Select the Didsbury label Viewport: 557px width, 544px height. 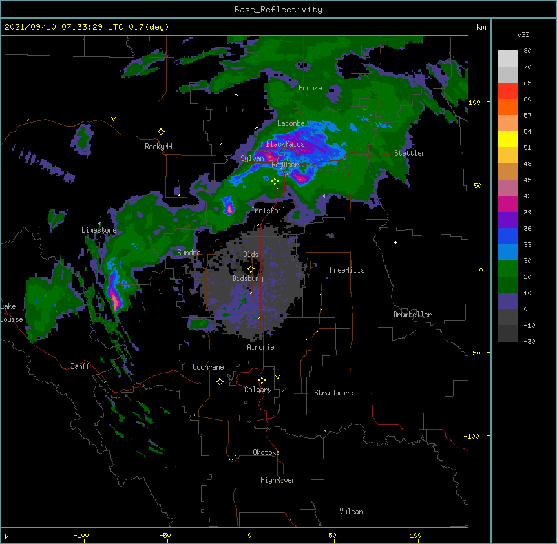point(247,278)
